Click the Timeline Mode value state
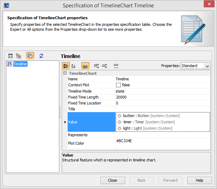 163,91
